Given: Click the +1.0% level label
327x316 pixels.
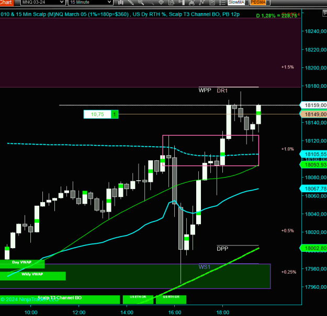Looking at the screenshot, I should coord(288,149).
